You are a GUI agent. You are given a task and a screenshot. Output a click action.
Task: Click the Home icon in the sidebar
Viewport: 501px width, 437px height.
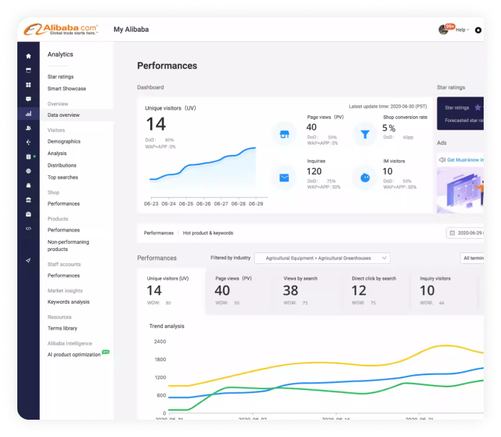[28, 56]
